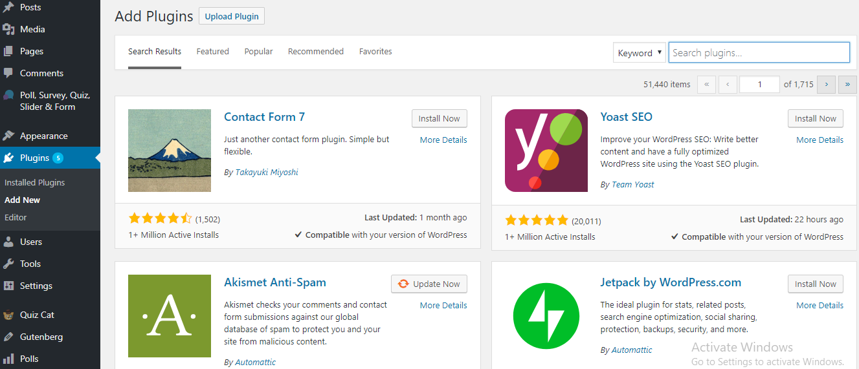
Task: Click "Last Updated: 1 month ago" text
Action: tap(416, 217)
